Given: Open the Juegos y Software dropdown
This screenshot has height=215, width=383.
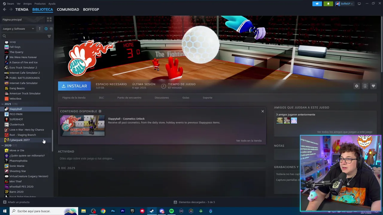Looking at the screenshot, I should pos(19,29).
